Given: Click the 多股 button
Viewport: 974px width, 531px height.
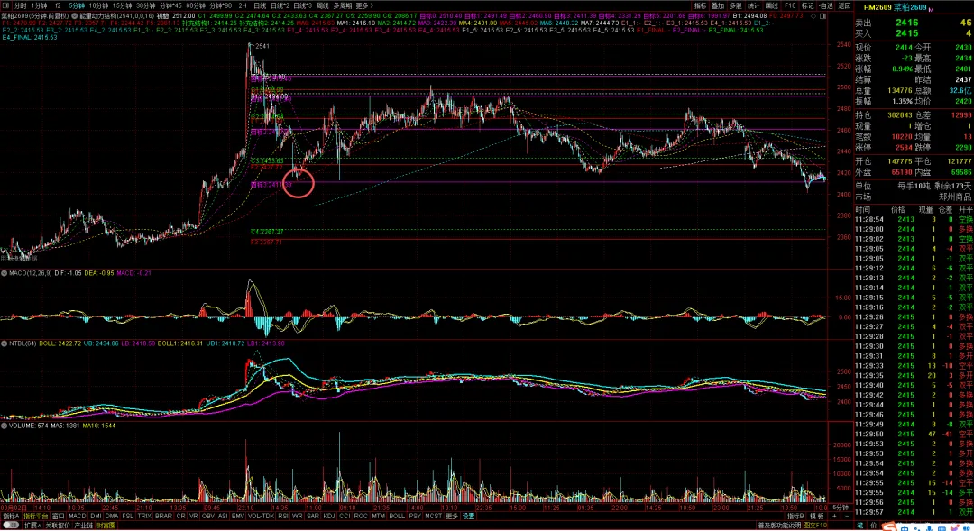Looking at the screenshot, I should tap(736, 5).
